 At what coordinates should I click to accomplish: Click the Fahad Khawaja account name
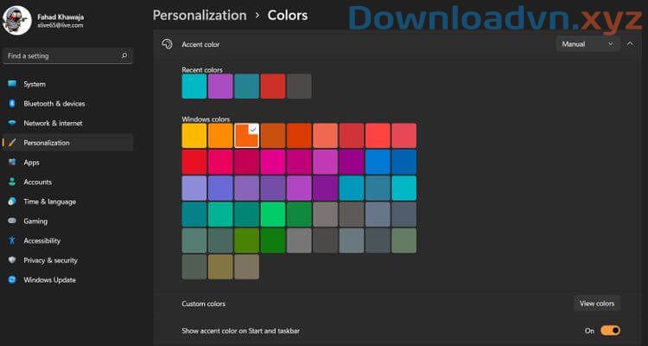click(60, 17)
